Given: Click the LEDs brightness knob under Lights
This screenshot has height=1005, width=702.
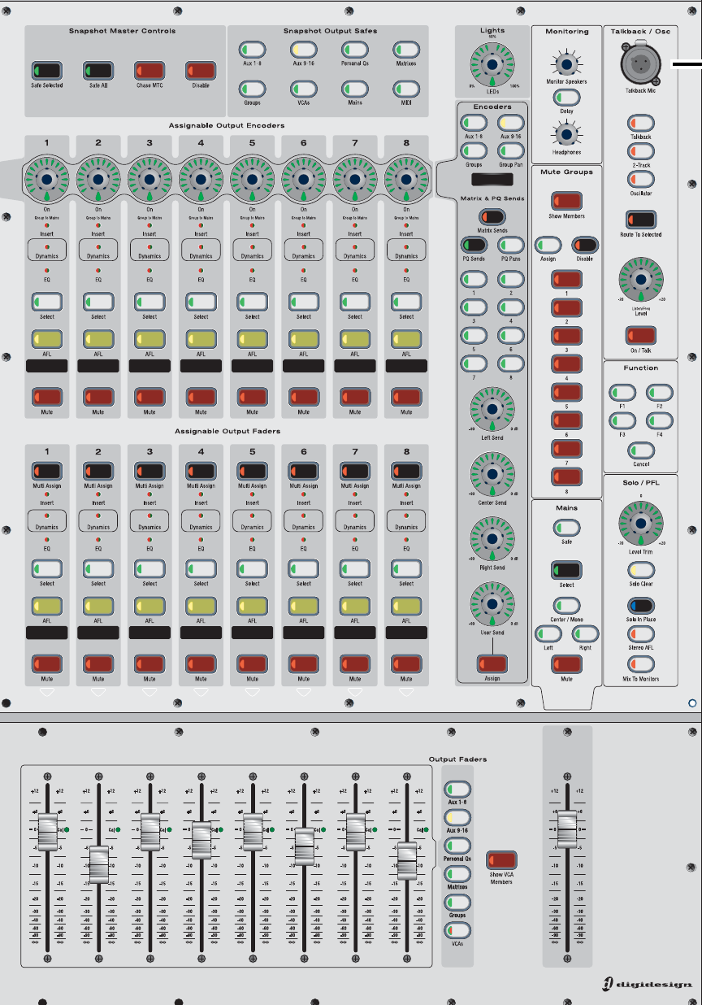Looking at the screenshot, I should tap(492, 63).
